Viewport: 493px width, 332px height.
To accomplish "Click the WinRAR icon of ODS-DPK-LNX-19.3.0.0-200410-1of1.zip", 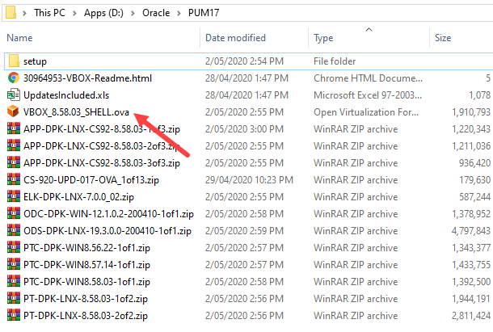I will (x=14, y=230).
